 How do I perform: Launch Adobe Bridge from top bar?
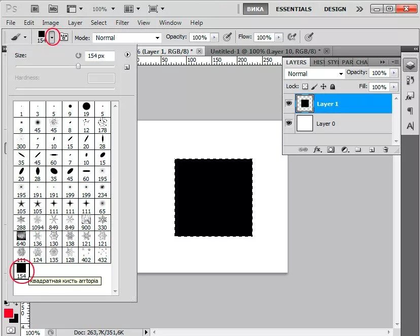click(35, 9)
